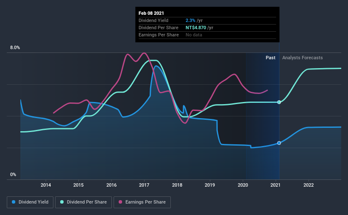Screen dimensions: 348x215
Task: Click the 2020 x-axis label
Action: [x=243, y=185]
